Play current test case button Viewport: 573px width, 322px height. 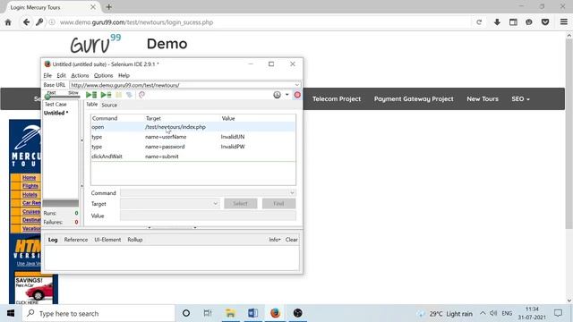pos(106,95)
